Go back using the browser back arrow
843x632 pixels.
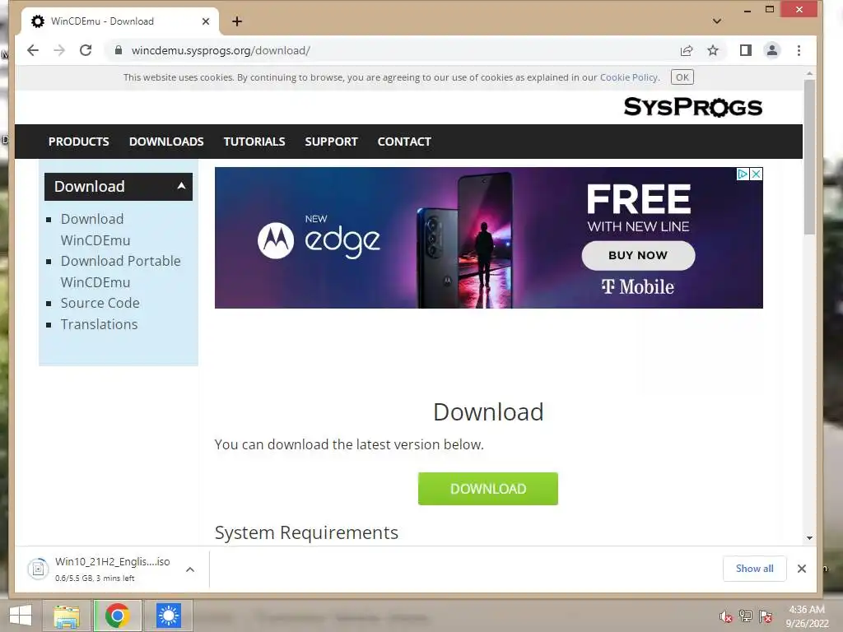click(33, 50)
